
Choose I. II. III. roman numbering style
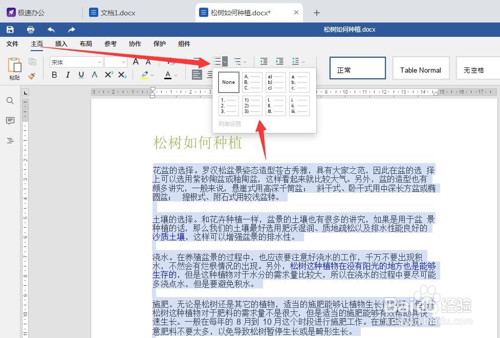tap(275, 106)
